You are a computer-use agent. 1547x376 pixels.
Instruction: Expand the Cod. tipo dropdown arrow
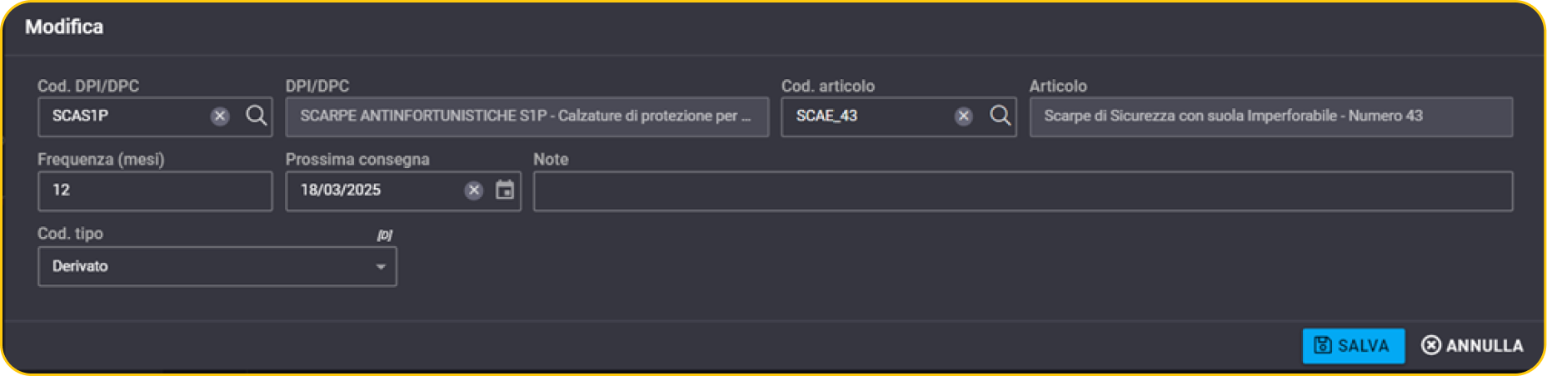pyautogui.click(x=381, y=267)
